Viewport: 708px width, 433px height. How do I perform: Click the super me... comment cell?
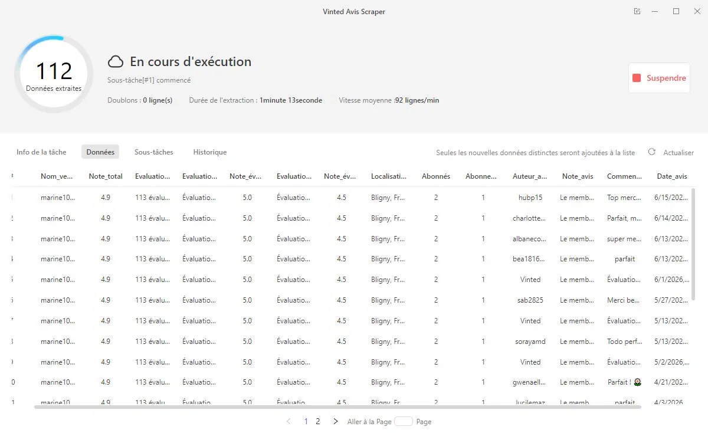(625, 239)
